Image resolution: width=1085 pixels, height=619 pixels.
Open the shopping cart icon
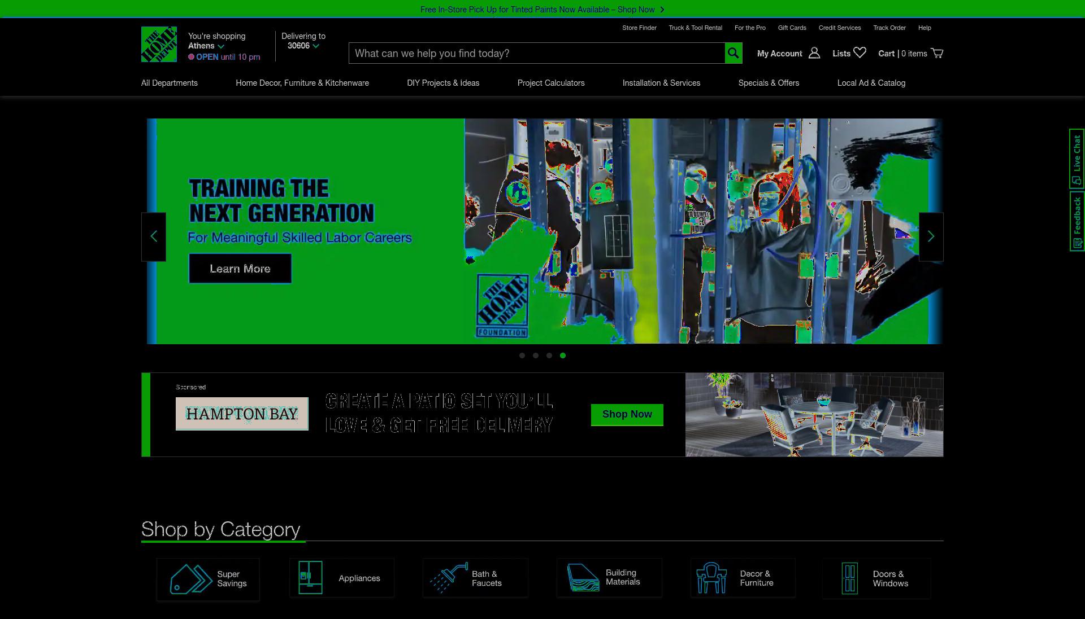pyautogui.click(x=937, y=53)
